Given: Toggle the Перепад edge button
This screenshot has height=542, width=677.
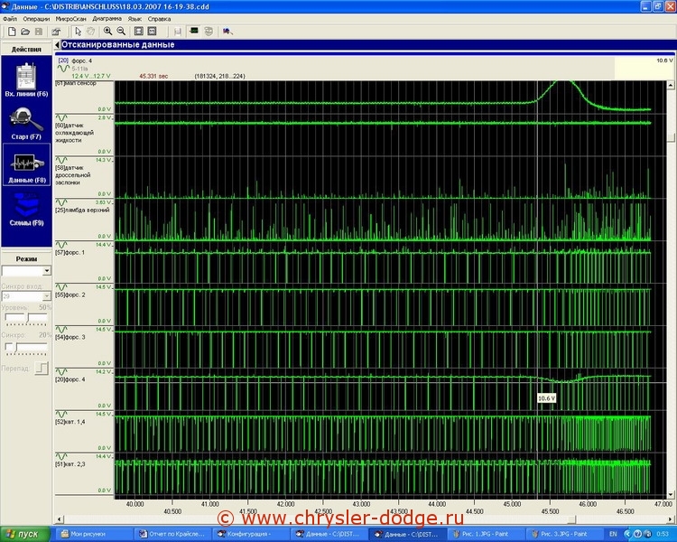Looking at the screenshot, I should pyautogui.click(x=42, y=369).
